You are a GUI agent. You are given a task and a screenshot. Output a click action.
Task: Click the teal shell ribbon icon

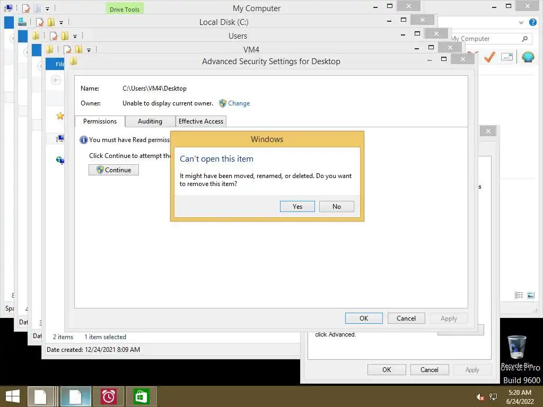(528, 57)
